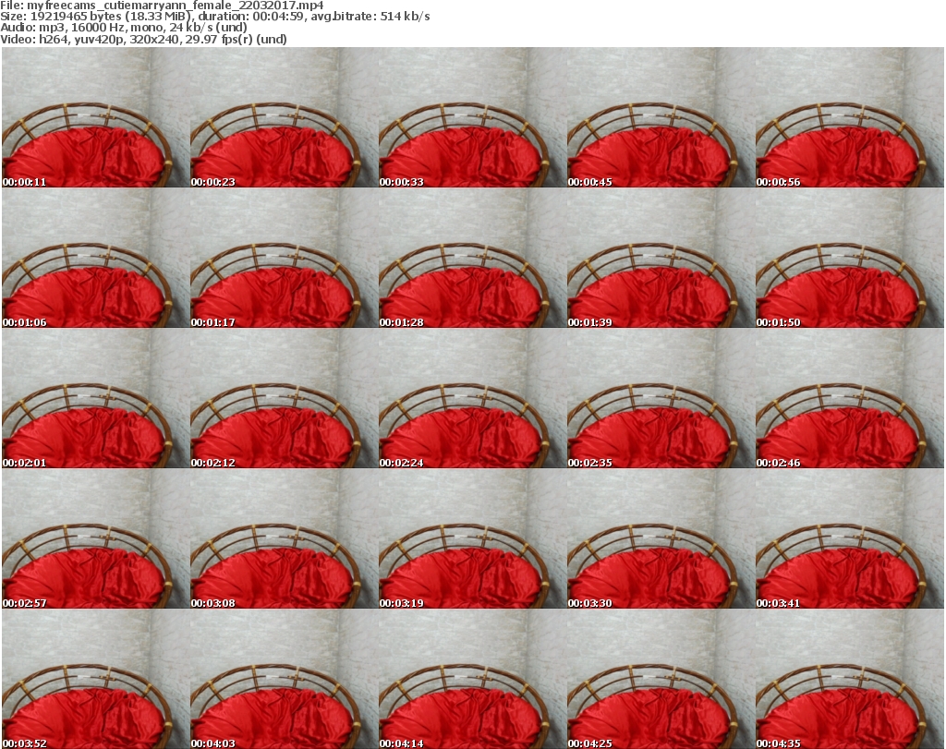View the 00:04:03 thumbnail
946x749 pixels.
(x=285, y=679)
